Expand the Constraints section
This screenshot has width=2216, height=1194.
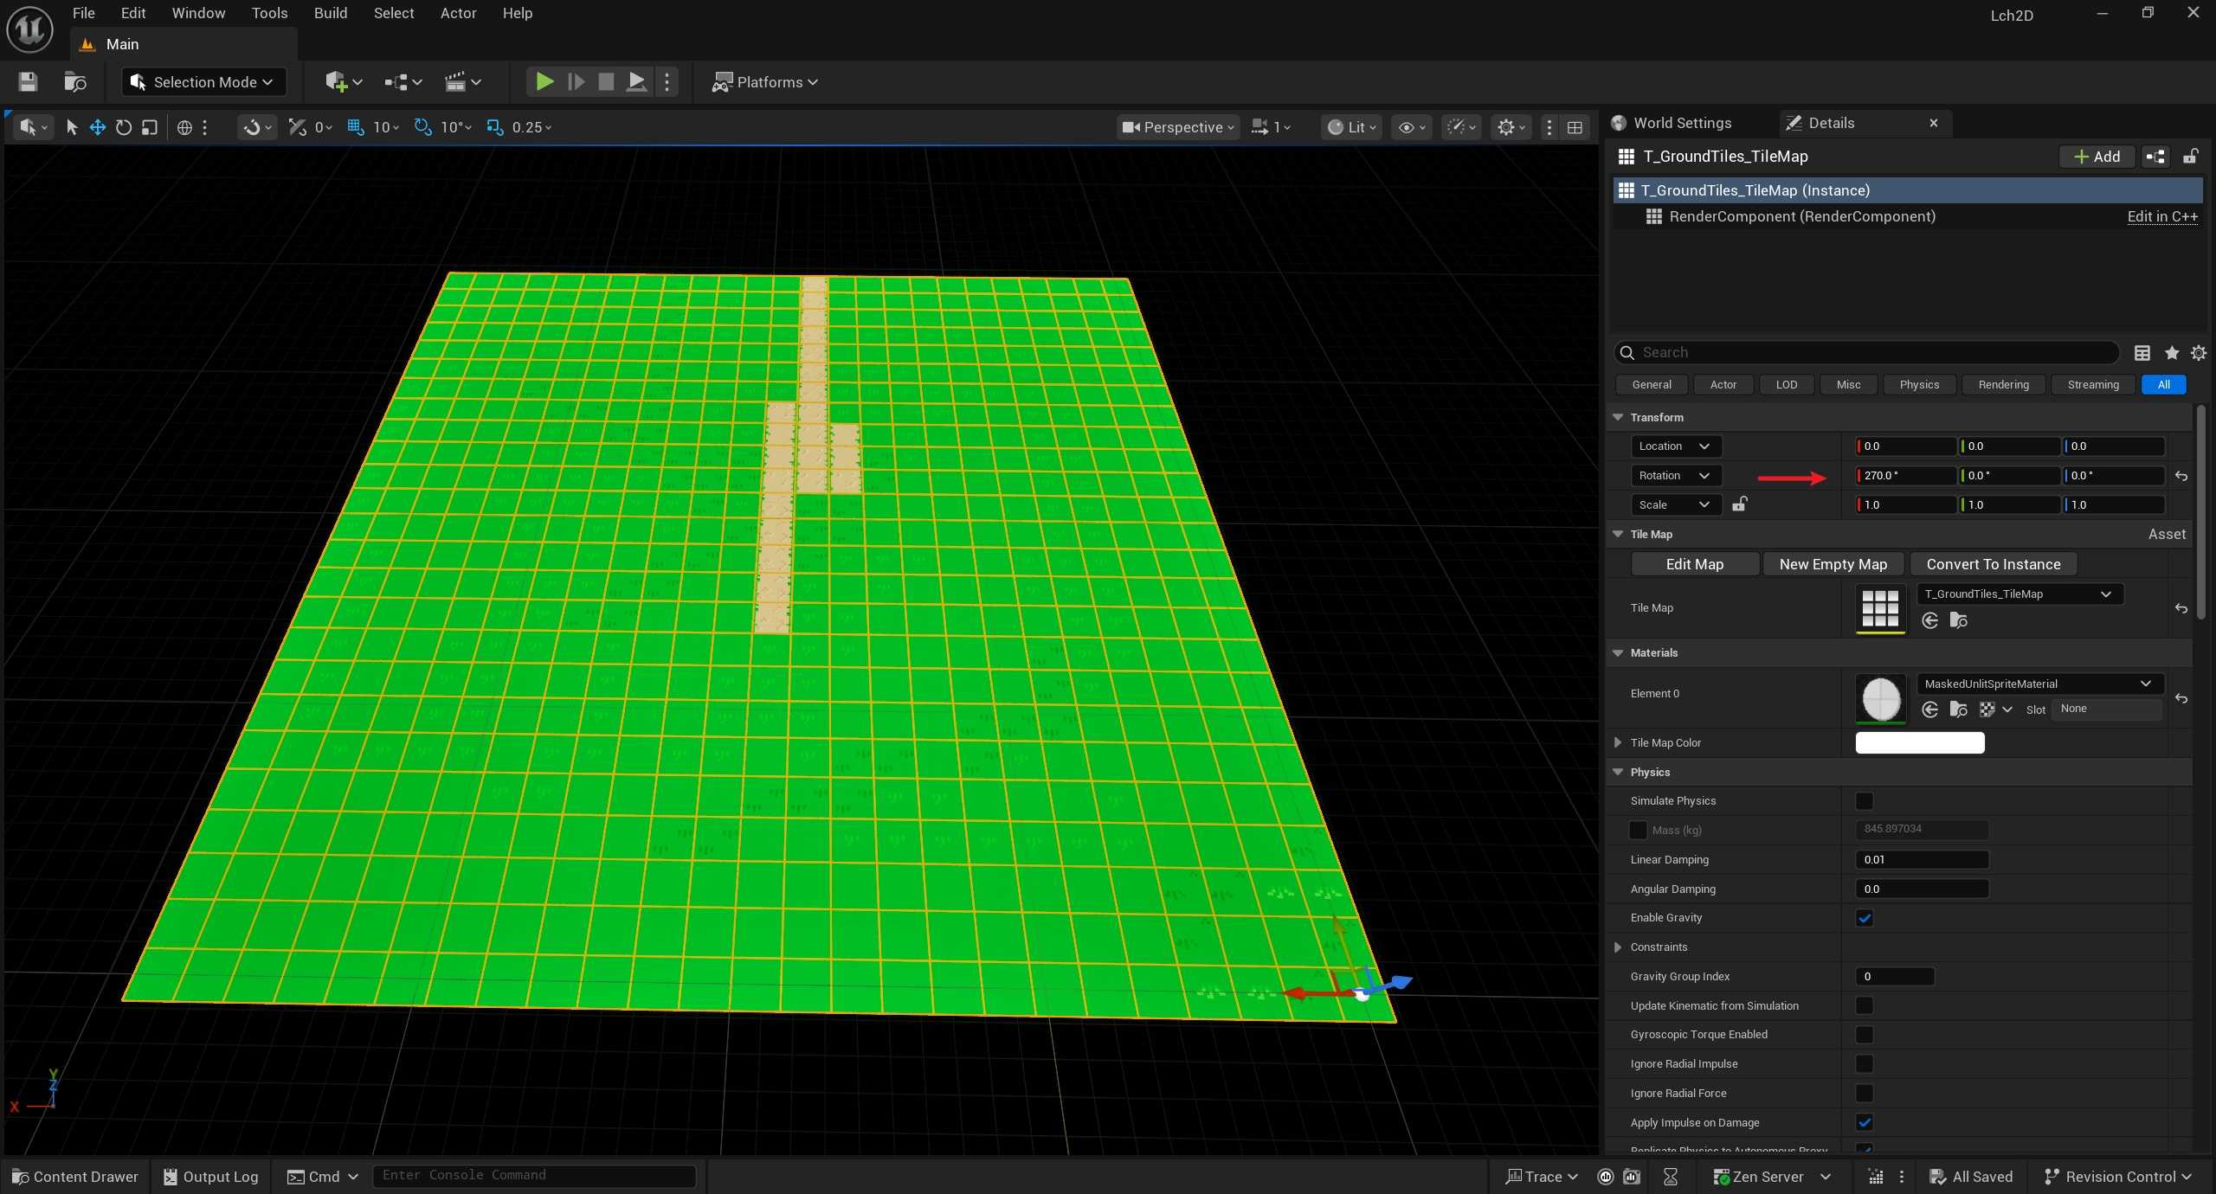point(1618,947)
